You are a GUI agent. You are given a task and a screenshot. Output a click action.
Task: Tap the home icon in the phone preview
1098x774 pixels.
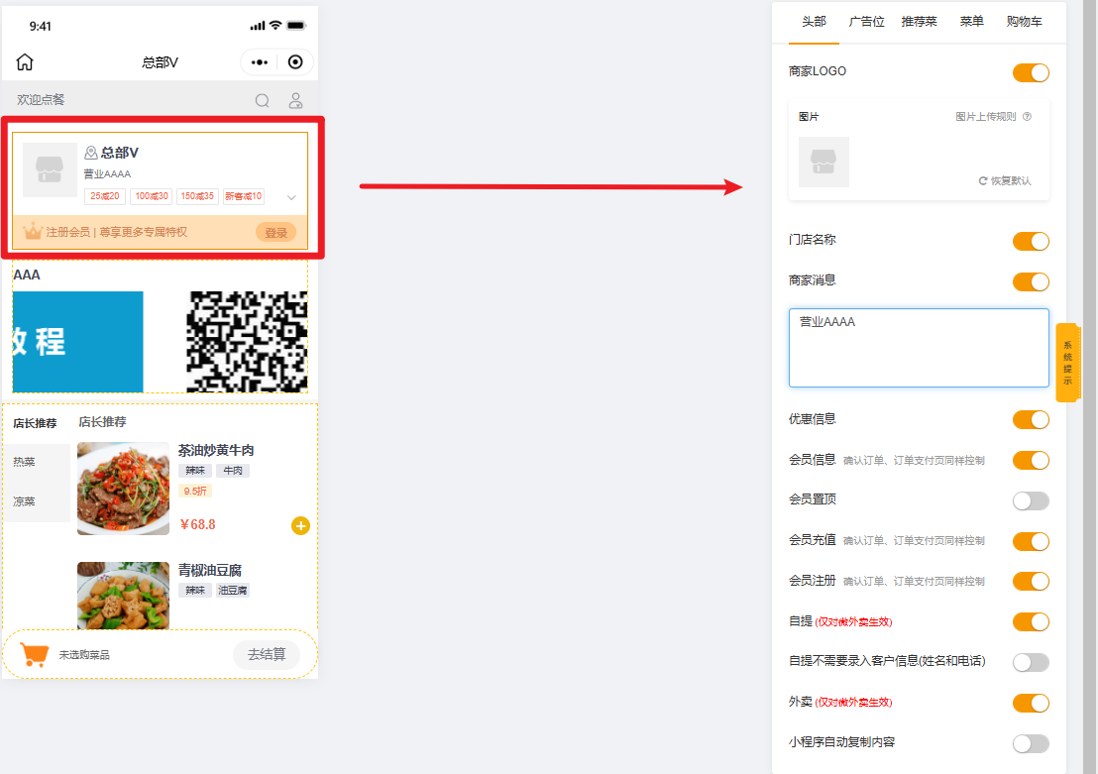pyautogui.click(x=25, y=62)
